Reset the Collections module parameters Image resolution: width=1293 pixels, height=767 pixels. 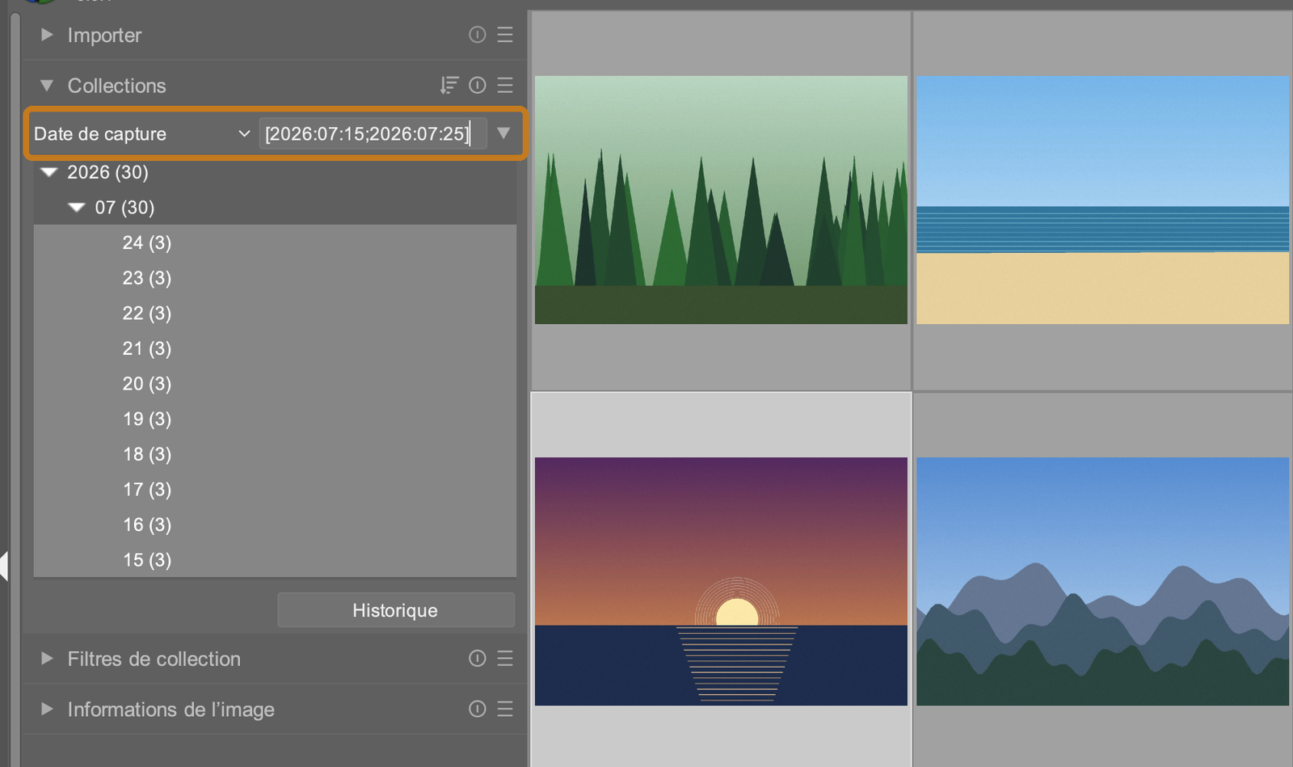pos(478,85)
